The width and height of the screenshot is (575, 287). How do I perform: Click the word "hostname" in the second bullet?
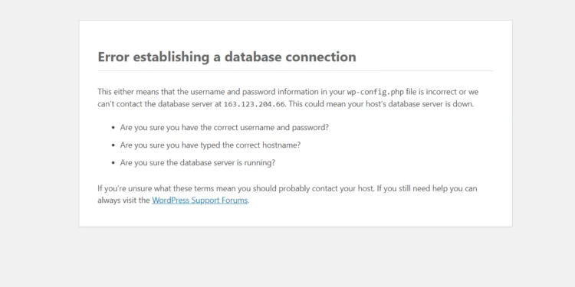click(281, 145)
